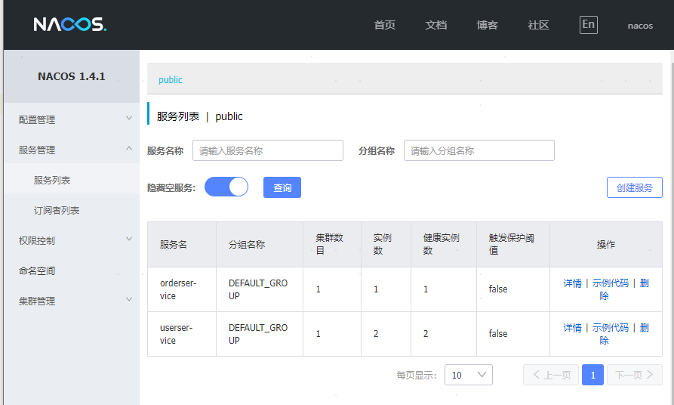
Task: Open 示例代码 for userservice
Action: click(x=610, y=328)
